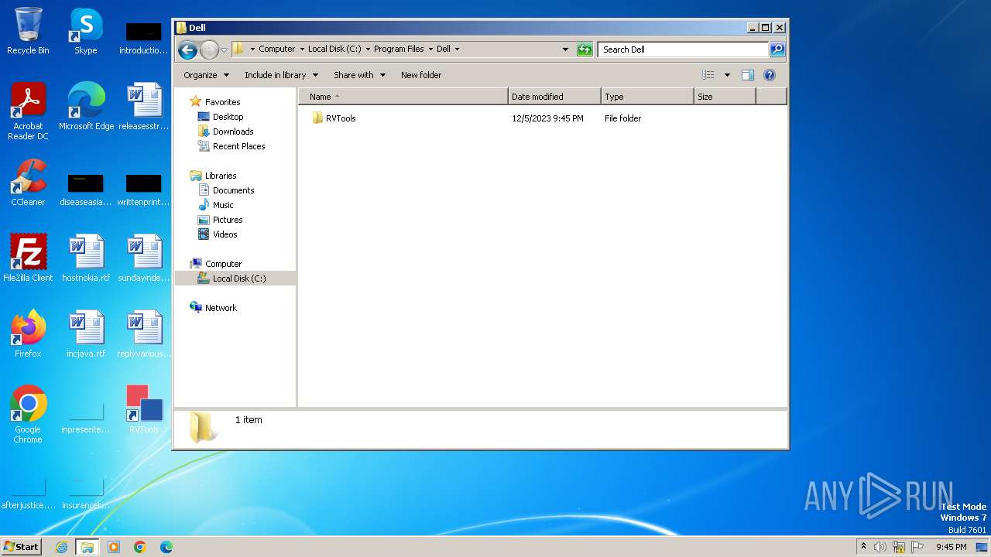Select the RVTools desktop shortcut
This screenshot has height=557, width=991.
[x=144, y=410]
